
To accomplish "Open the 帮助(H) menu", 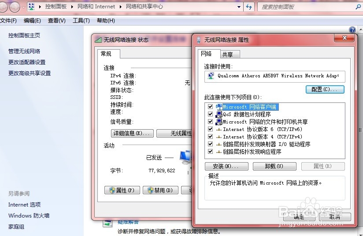I will [106, 21].
